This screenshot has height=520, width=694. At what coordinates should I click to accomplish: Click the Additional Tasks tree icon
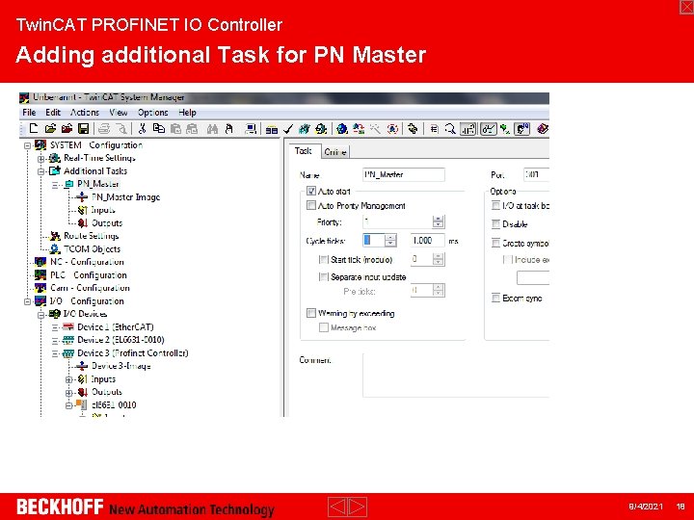[x=54, y=170]
